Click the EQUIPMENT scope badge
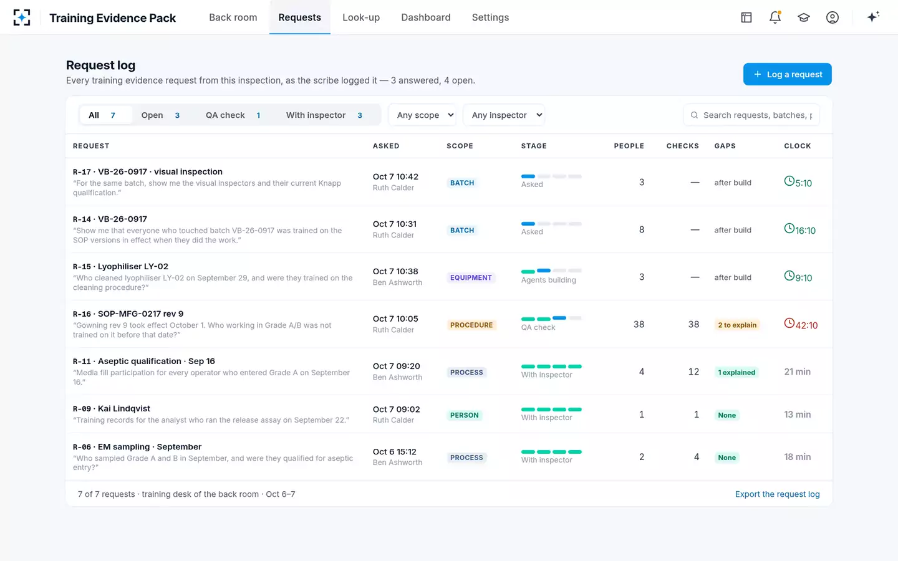The height and width of the screenshot is (561, 898). coord(471,277)
